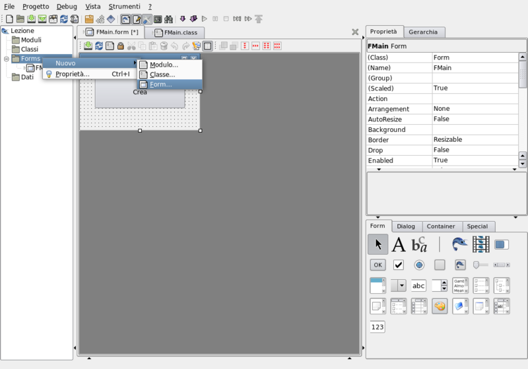This screenshot has height=369, width=528.
Task: Pick the OK Button control in the toolbox
Action: click(378, 265)
